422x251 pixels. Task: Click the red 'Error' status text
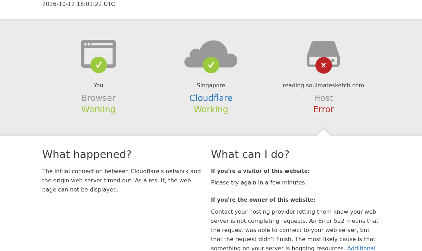click(324, 109)
